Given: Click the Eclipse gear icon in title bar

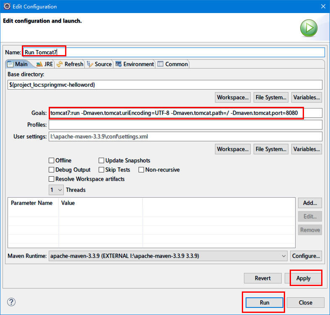Looking at the screenshot, I should [7, 6].
